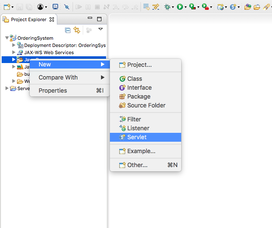Click the Terminate stop icon

point(97,7)
